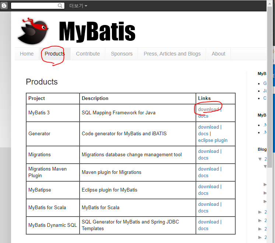The width and height of the screenshot is (275, 243).
Task: Click download link for Migrations row
Action: point(208,151)
